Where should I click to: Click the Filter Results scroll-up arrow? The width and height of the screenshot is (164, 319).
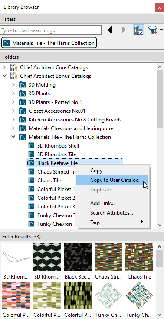click(x=160, y=247)
